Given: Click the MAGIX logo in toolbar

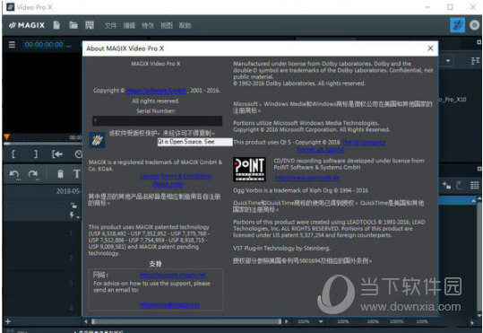Looking at the screenshot, I should click(x=27, y=25).
